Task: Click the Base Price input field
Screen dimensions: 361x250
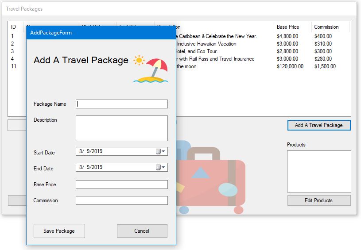Action: (x=122, y=185)
